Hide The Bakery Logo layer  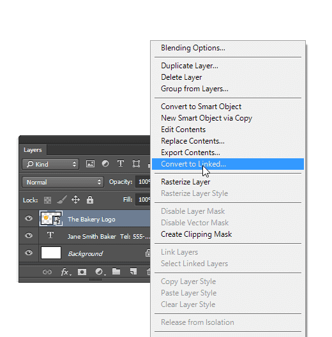pos(29,218)
